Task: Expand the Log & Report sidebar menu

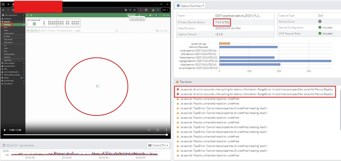Action: (13, 84)
